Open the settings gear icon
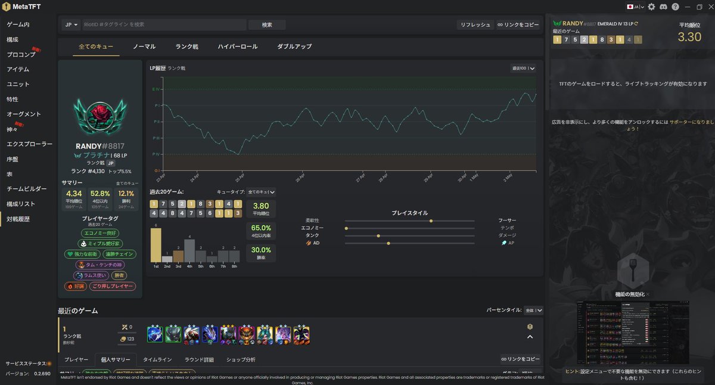 tap(651, 7)
